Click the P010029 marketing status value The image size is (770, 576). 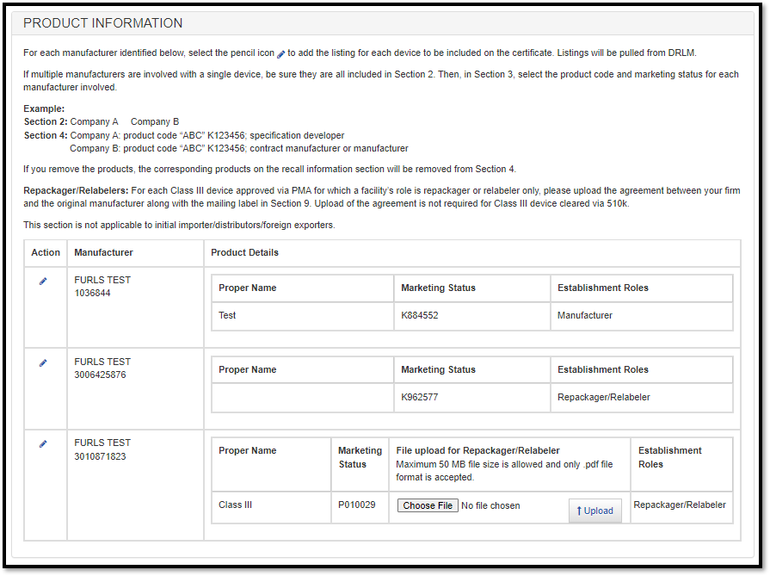coord(356,505)
